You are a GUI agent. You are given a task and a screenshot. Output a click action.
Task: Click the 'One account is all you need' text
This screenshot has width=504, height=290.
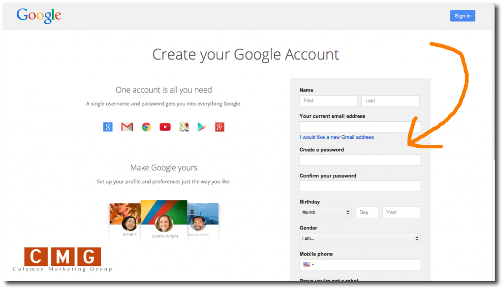pos(163,90)
